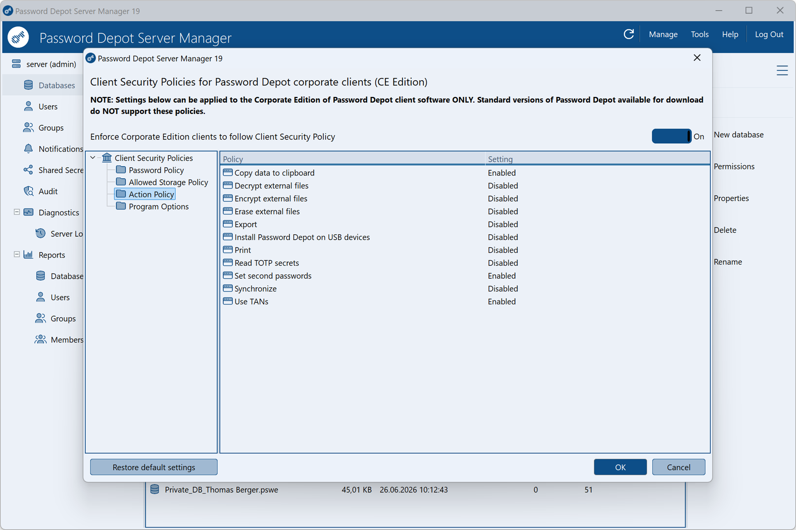Click the Server Logs clock icon
Screen dimensions: 796x530
pyautogui.click(x=40, y=234)
